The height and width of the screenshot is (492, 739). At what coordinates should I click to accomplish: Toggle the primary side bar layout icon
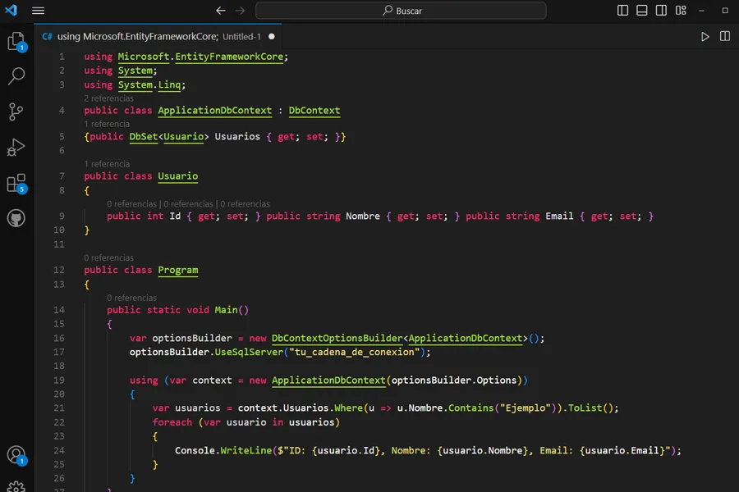click(622, 11)
